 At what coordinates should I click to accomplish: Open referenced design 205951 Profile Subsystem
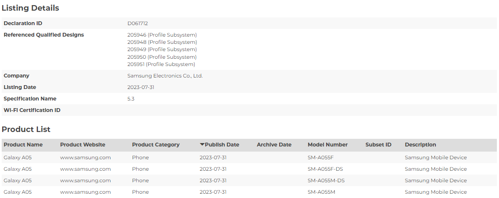[161, 64]
